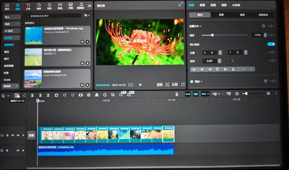Viewport: 289px width, 170px height.
Task: Open the music filter dropdown beside search
Action: tap(87, 16)
